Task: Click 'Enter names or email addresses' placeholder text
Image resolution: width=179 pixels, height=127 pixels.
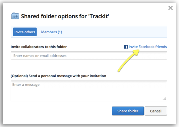Action: click(x=40, y=56)
